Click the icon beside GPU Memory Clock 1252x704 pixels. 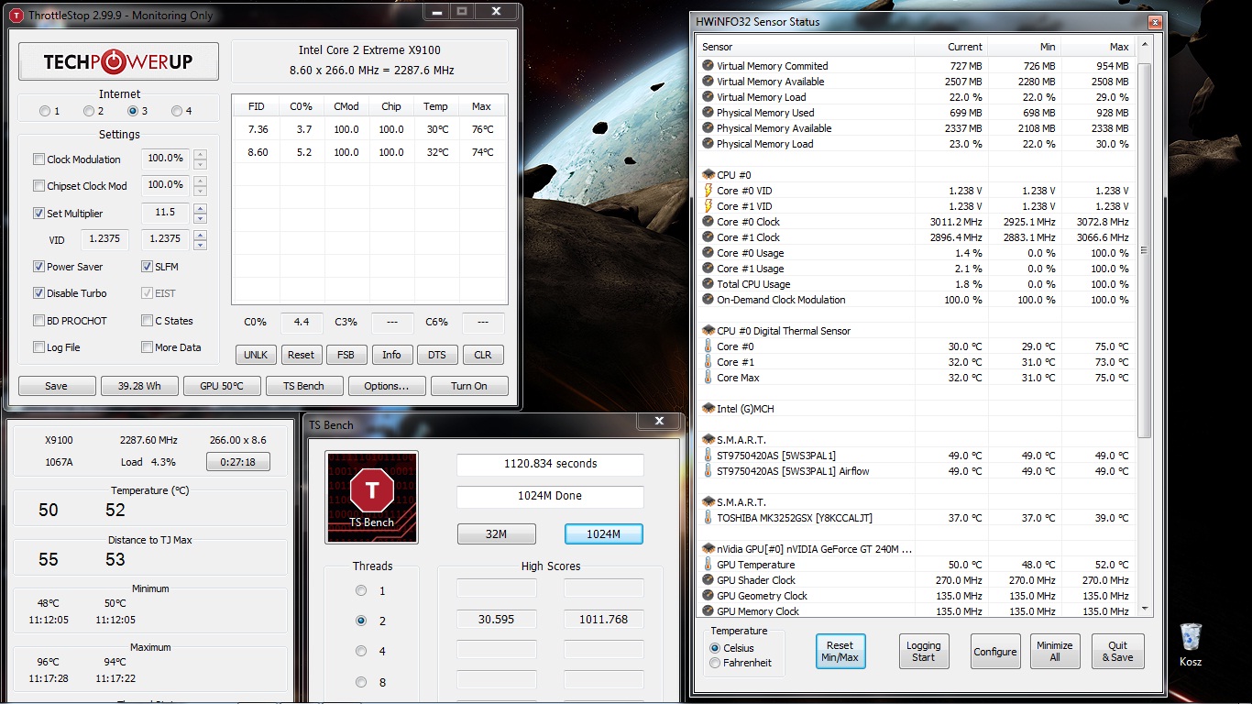(708, 611)
